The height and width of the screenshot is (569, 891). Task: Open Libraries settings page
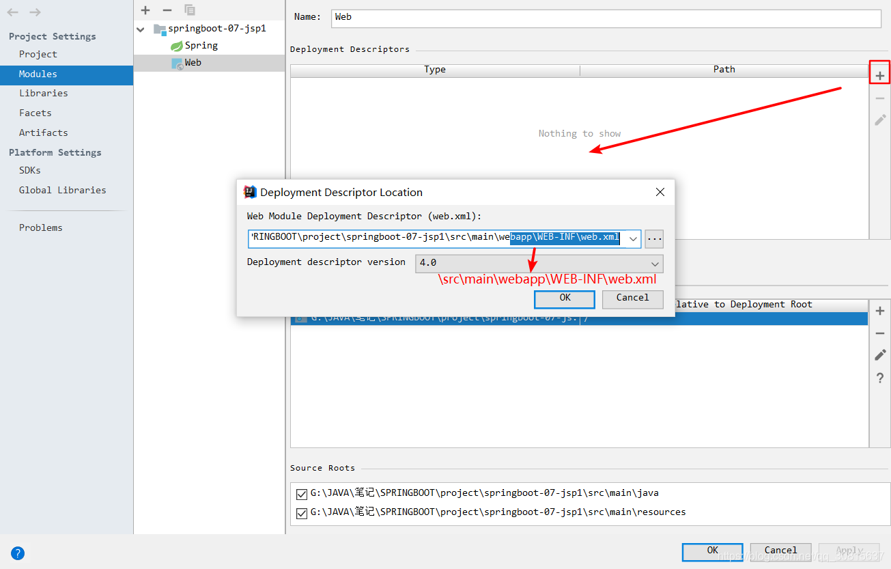44,94
